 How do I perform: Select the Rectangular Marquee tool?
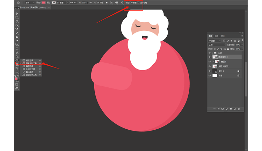(x=17, y=17)
